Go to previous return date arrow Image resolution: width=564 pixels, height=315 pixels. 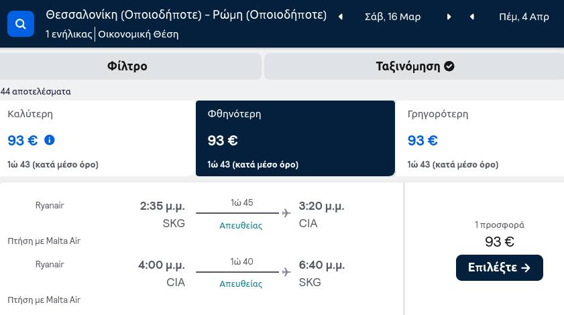click(472, 17)
